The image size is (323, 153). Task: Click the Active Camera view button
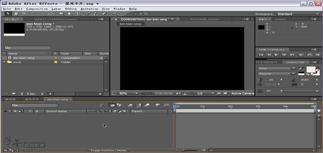(x=242, y=93)
